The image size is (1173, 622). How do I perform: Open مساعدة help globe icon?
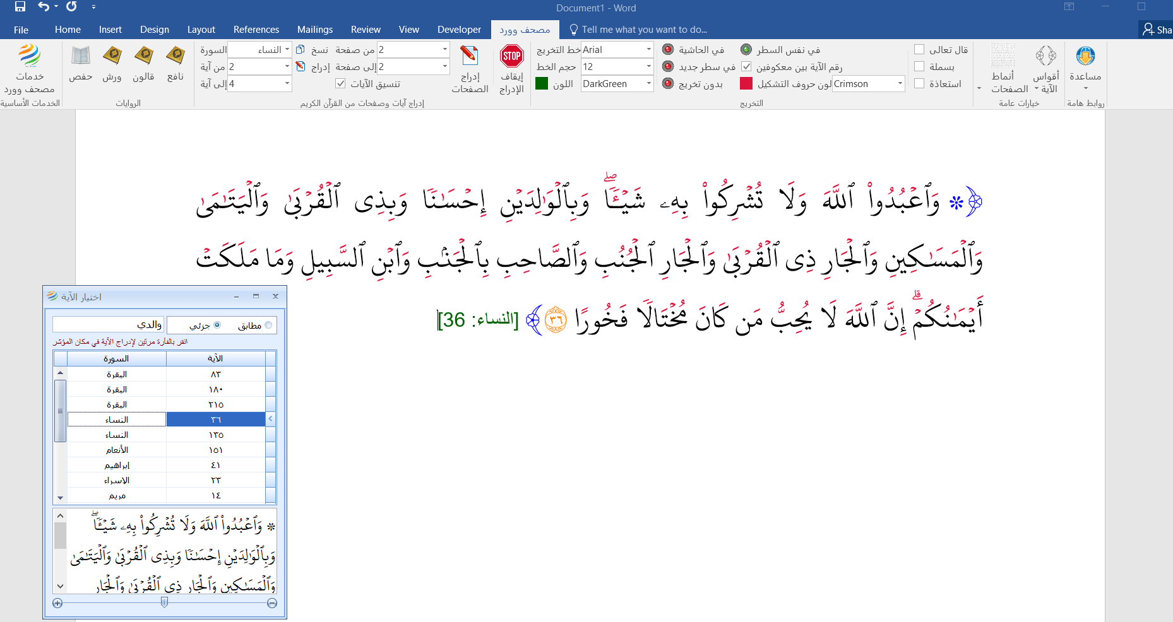1085,56
